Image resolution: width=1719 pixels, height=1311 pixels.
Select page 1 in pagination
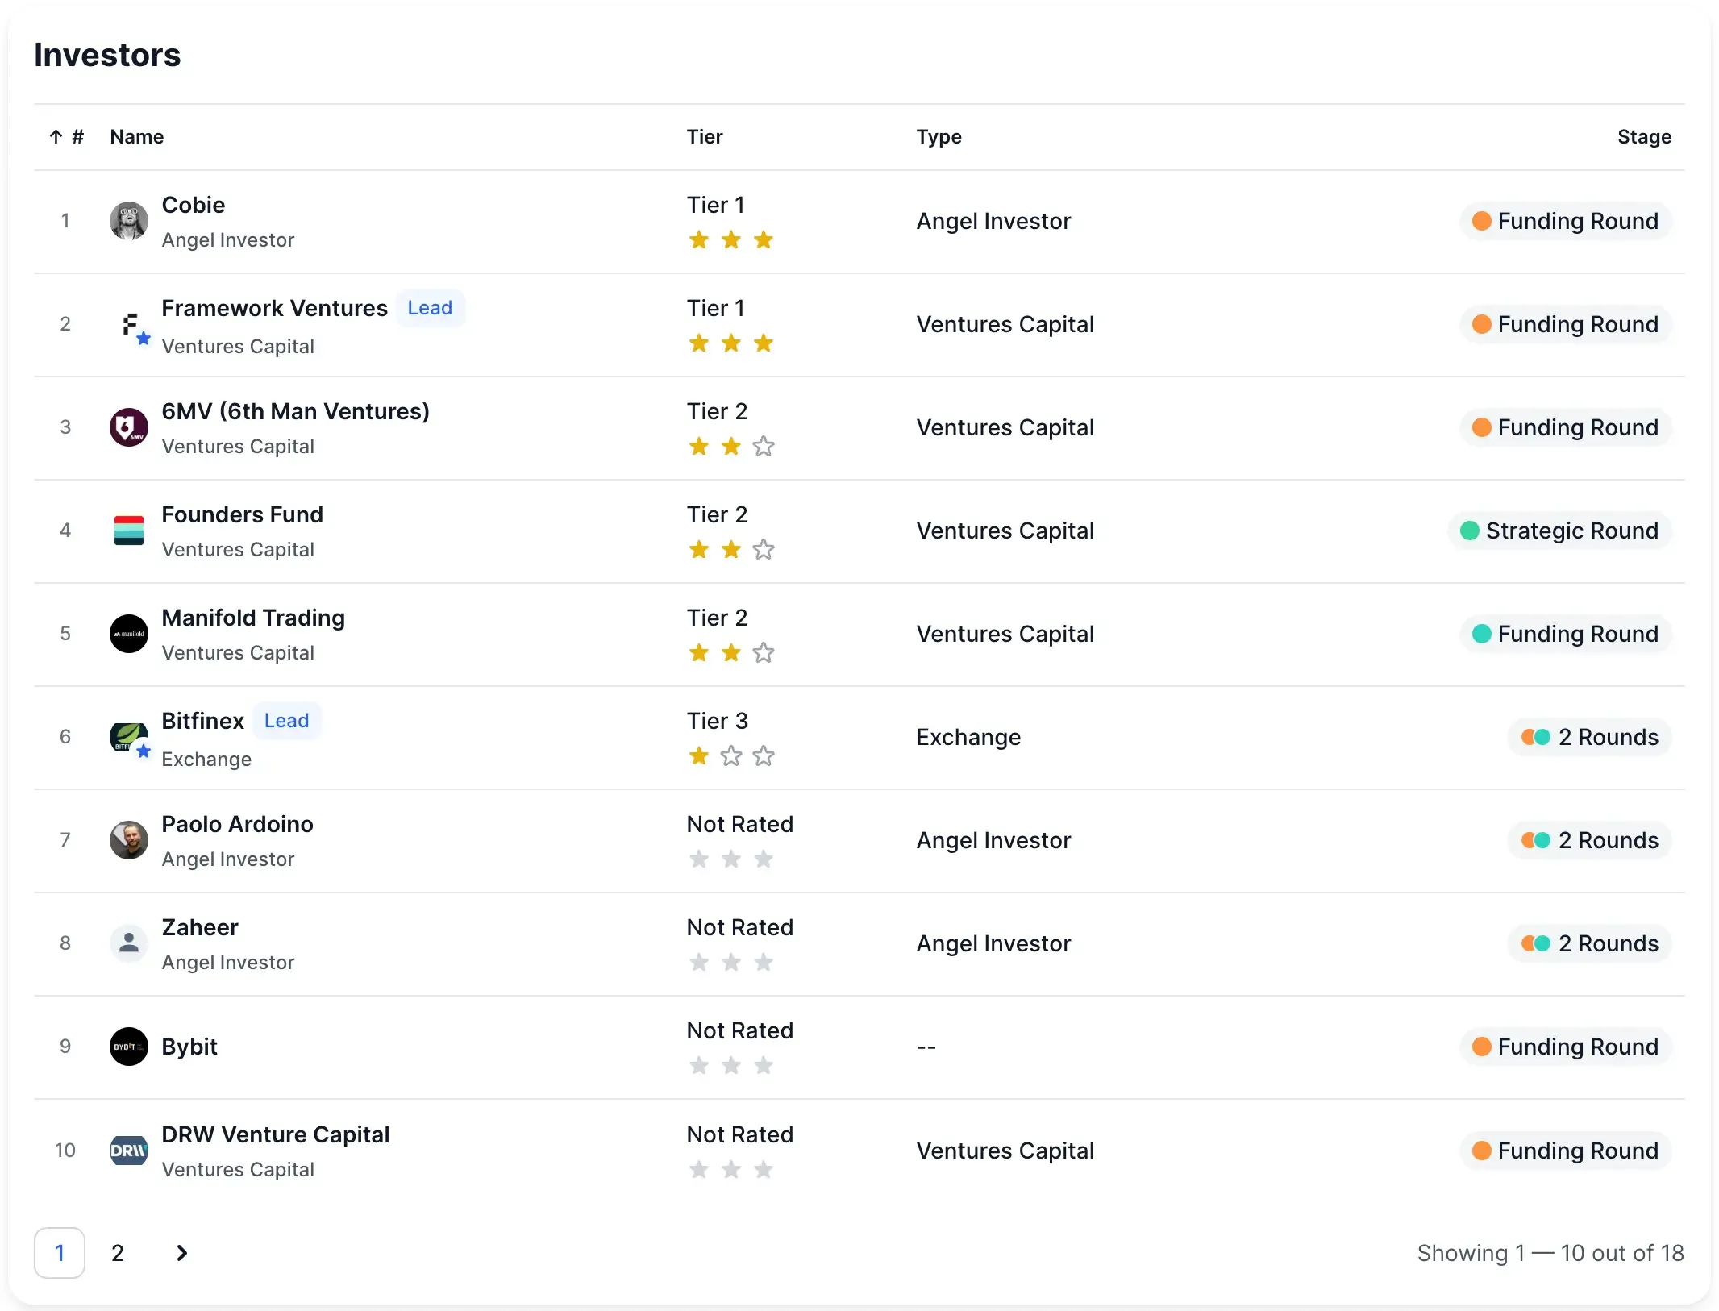point(60,1253)
